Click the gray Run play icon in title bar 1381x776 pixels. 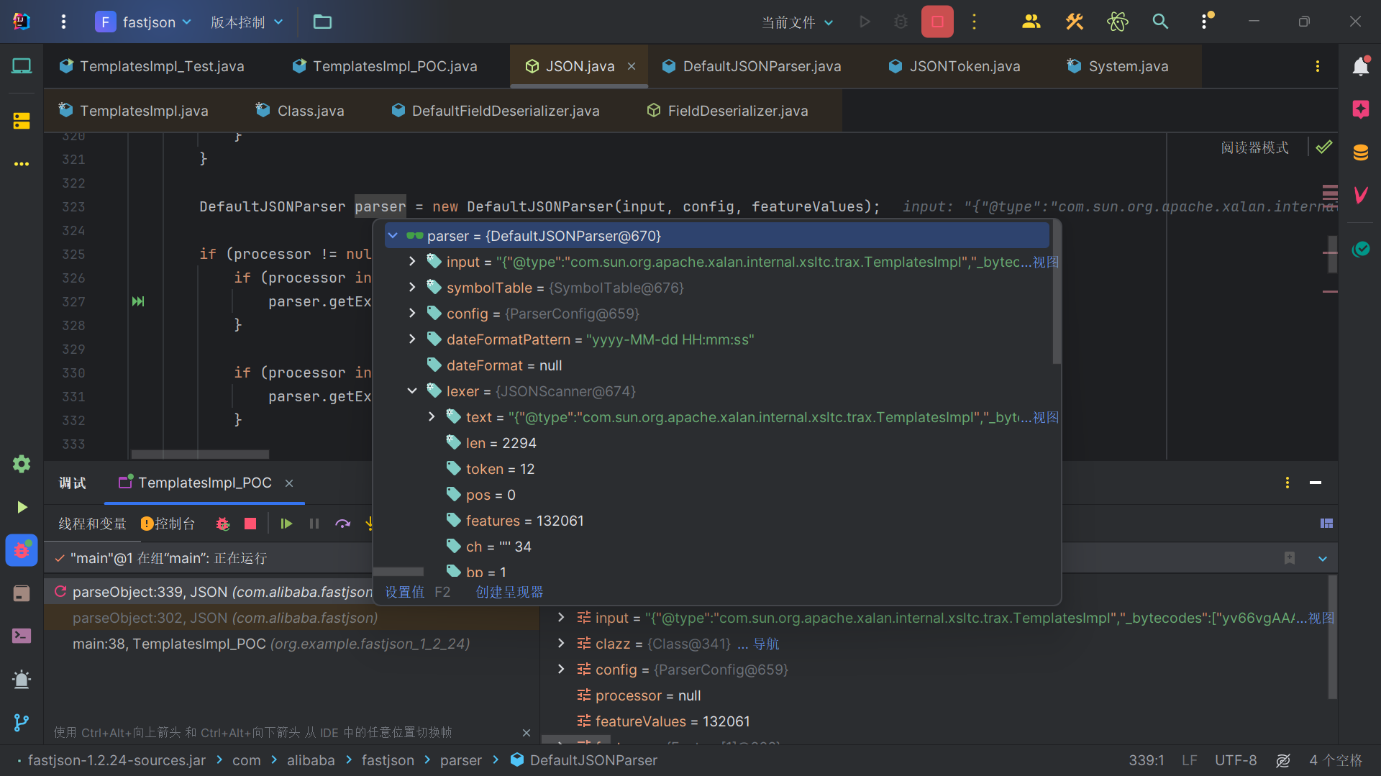865,22
